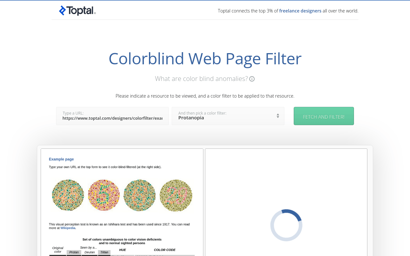Image resolution: width=410 pixels, height=256 pixels.
Task: Click the COLOR CODE column header
Action: tap(165, 250)
